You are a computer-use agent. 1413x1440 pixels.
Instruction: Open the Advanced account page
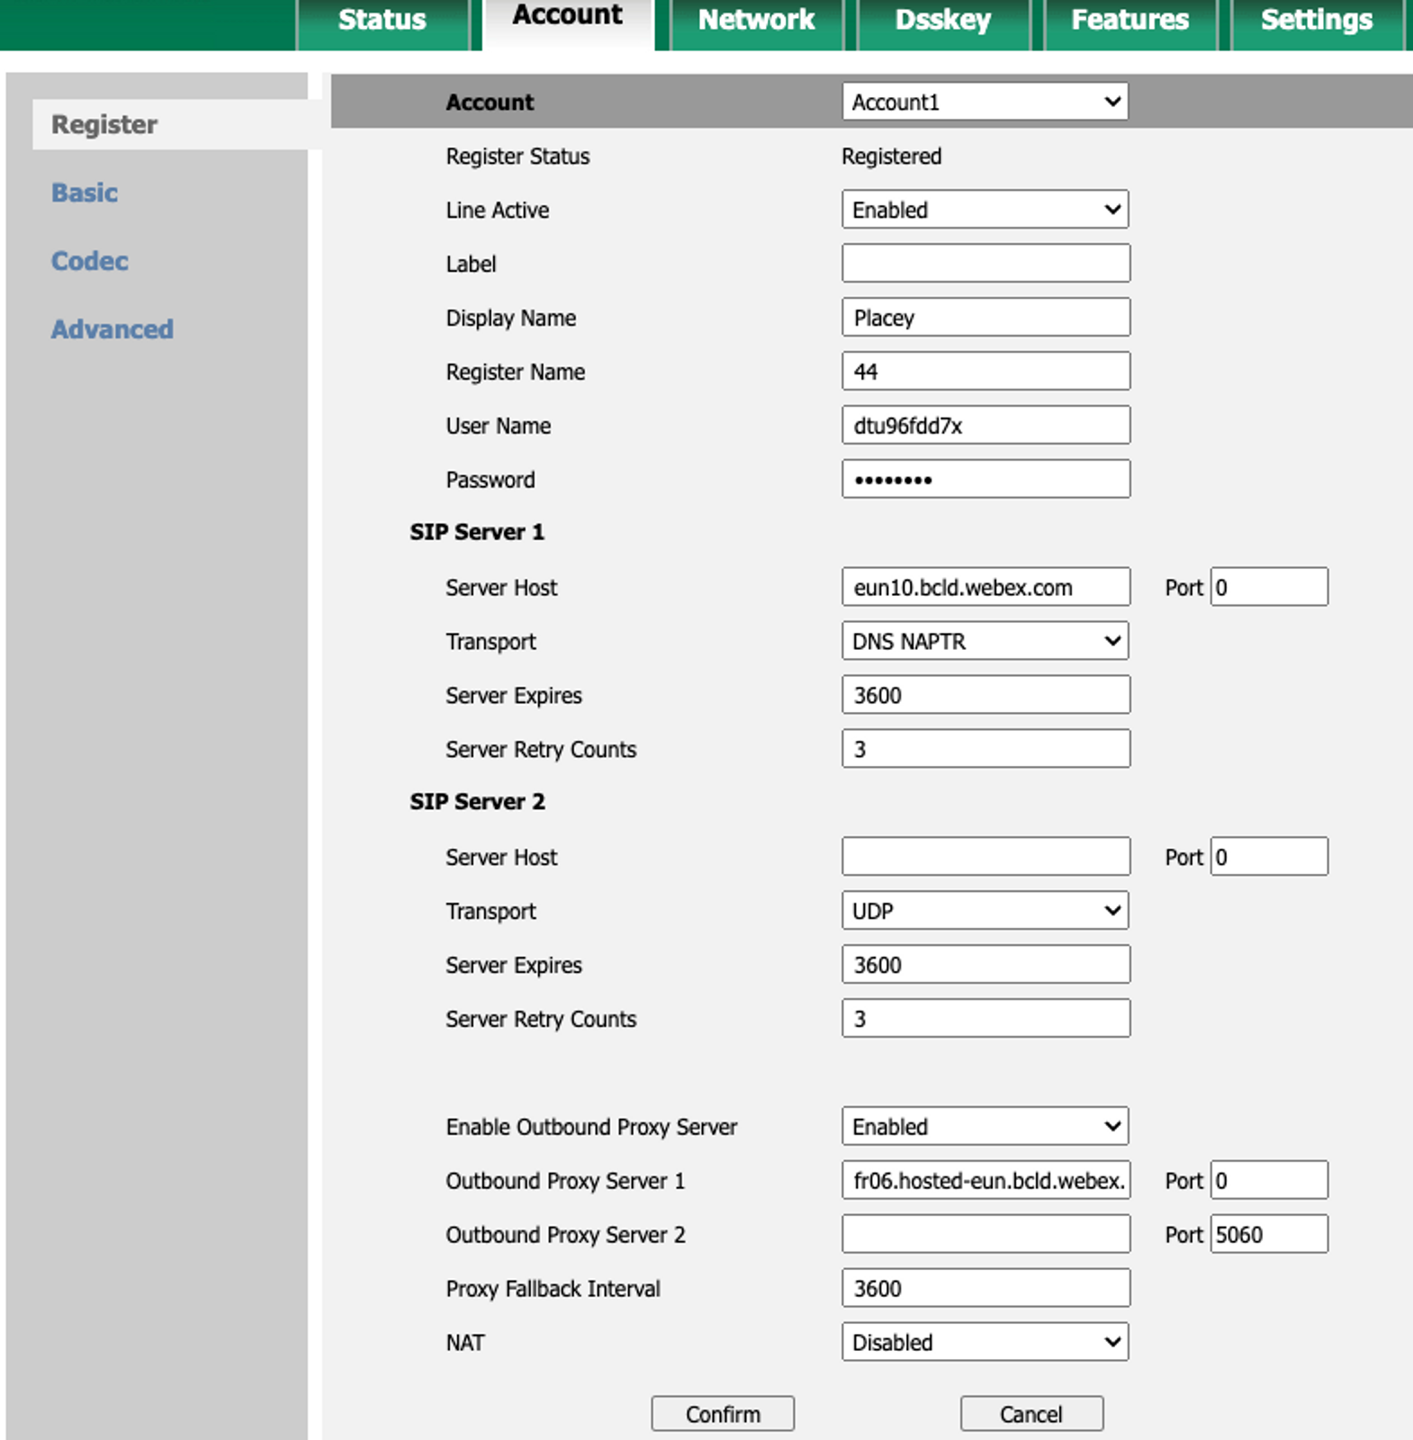click(112, 329)
